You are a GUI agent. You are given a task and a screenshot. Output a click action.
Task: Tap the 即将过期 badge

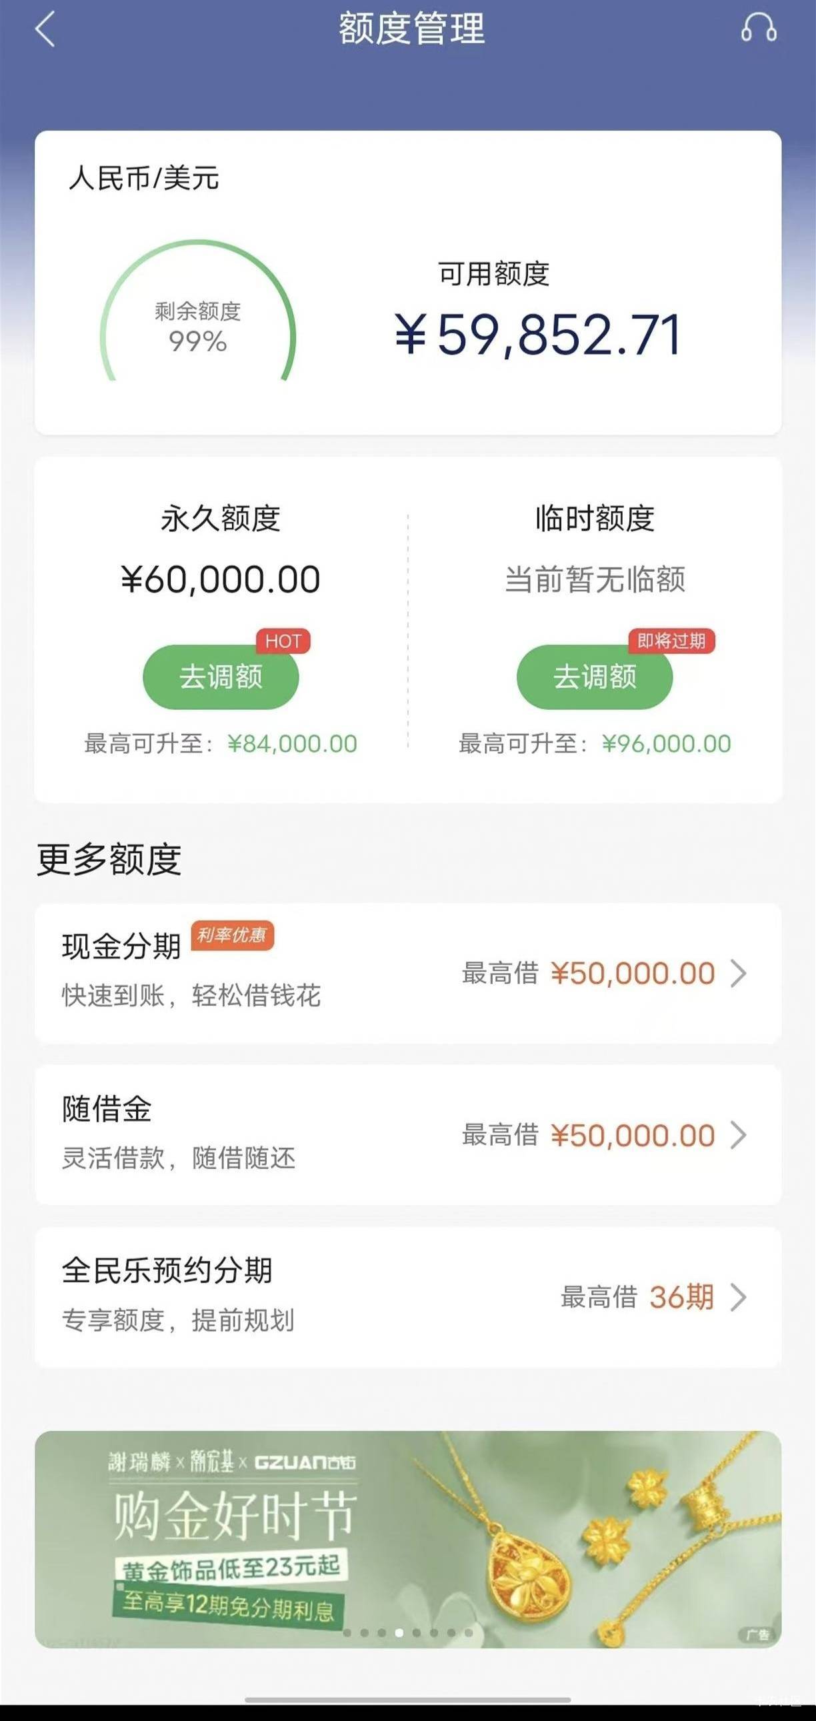tap(671, 641)
